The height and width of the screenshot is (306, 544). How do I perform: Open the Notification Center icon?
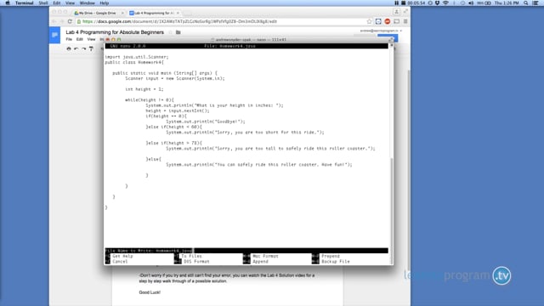coord(535,3)
